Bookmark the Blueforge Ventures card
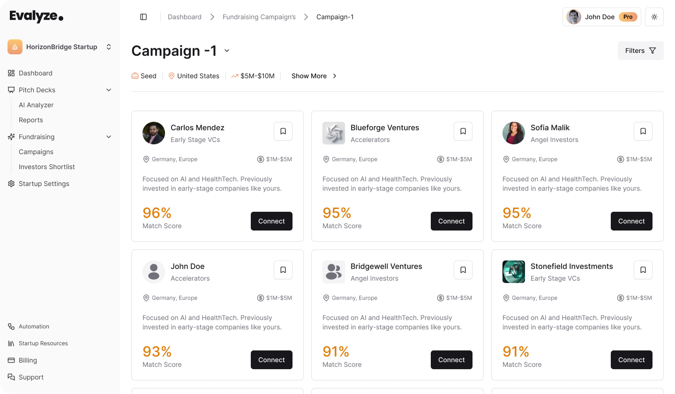This screenshot has width=675, height=394. [x=463, y=131]
